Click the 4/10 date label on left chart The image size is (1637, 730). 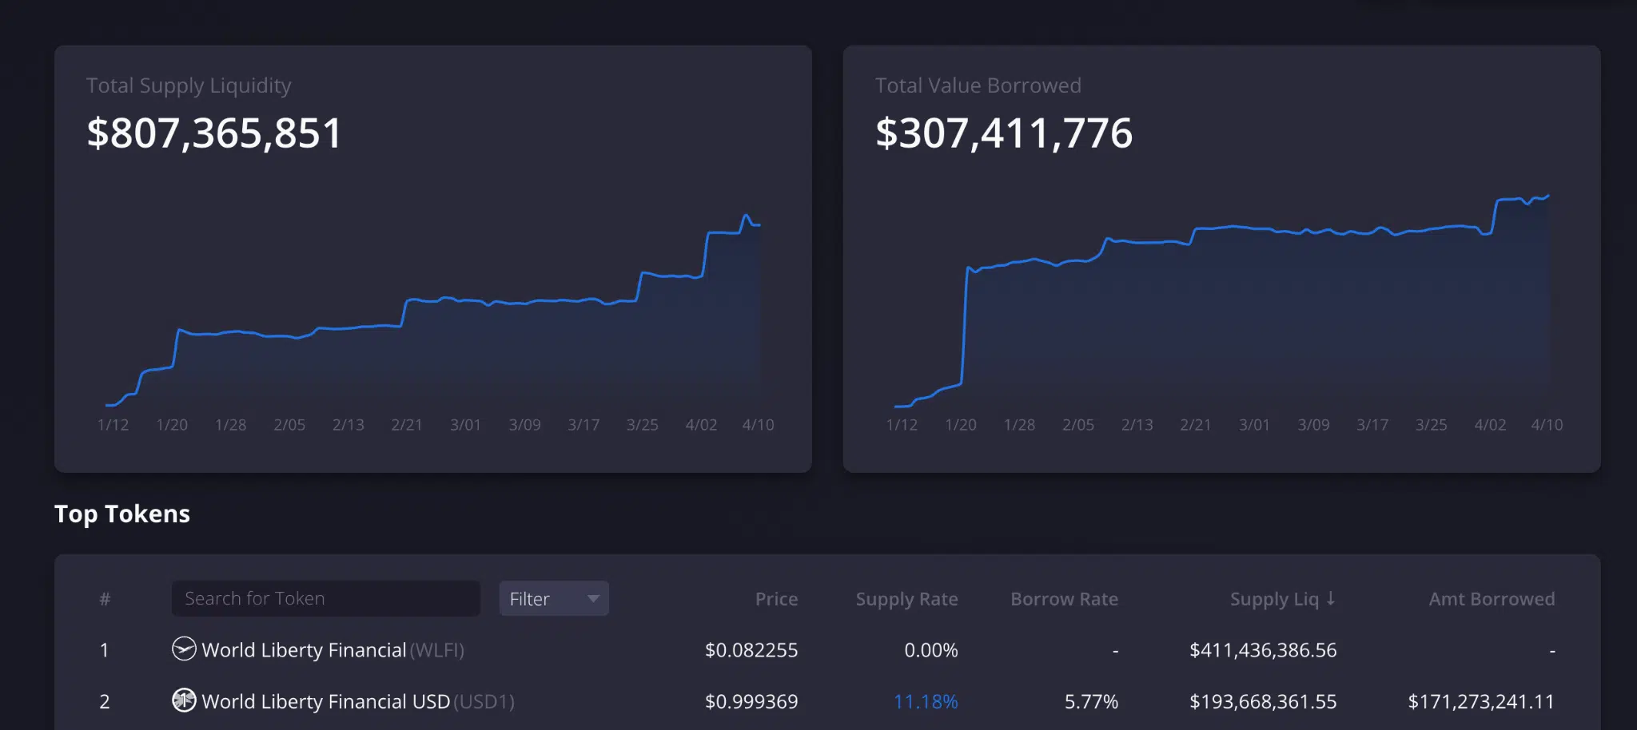coord(759,425)
